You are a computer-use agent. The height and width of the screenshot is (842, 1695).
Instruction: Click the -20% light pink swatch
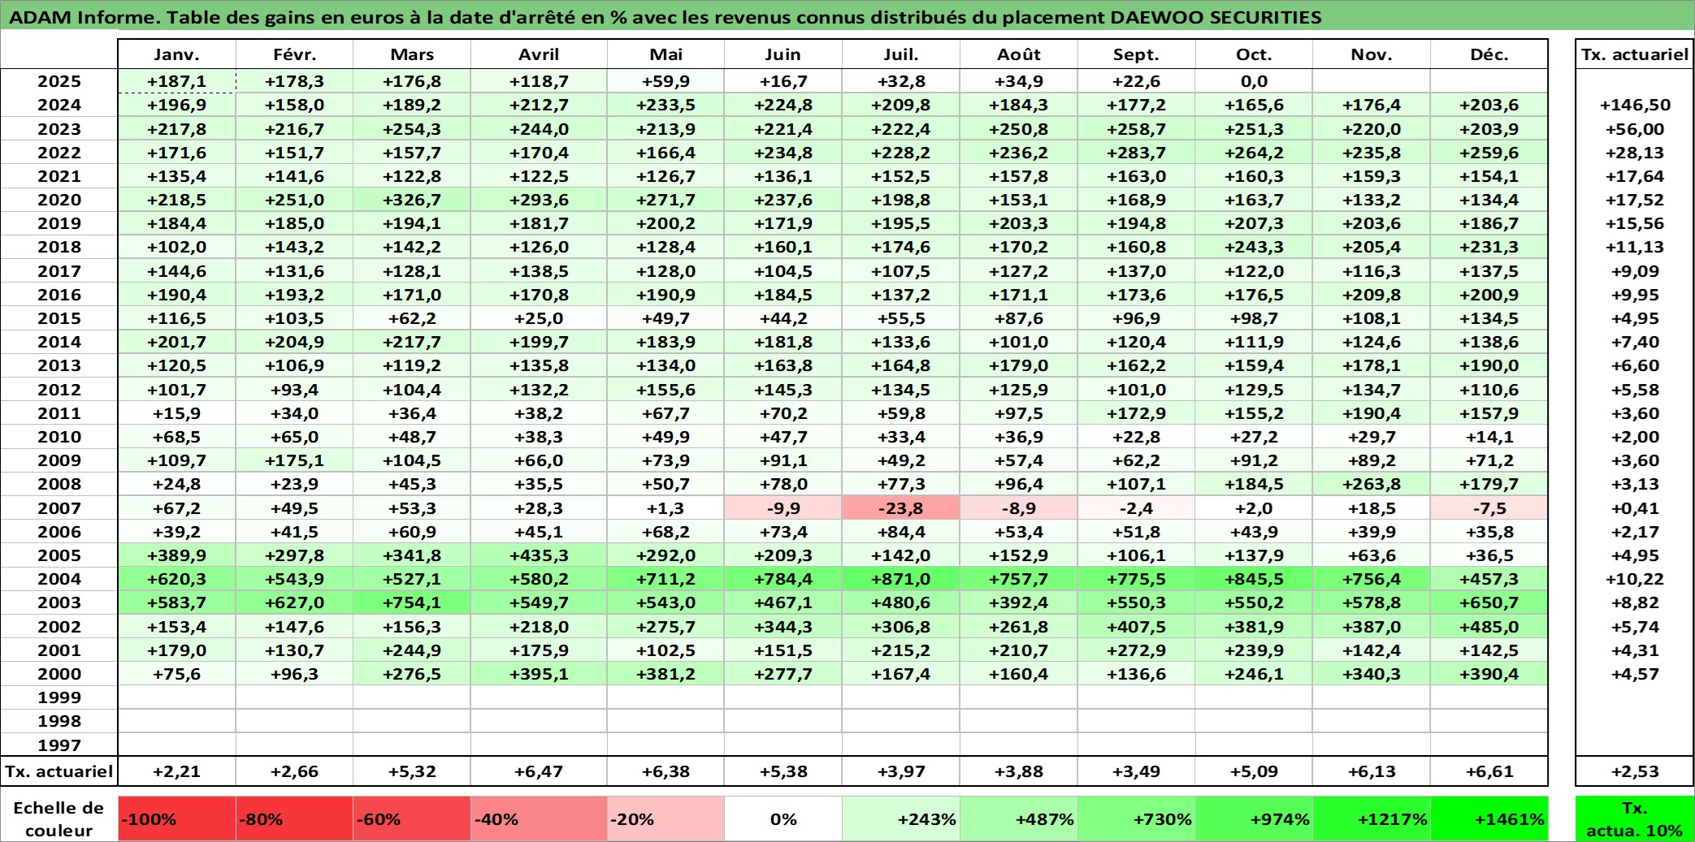665,818
